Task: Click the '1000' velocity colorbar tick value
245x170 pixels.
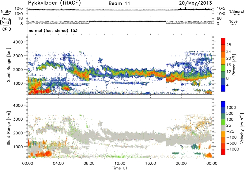Action: coord(231,107)
